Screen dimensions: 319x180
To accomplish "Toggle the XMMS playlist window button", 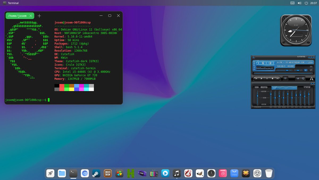I will [311, 70].
